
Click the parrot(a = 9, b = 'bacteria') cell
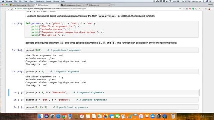coord(111,93)
